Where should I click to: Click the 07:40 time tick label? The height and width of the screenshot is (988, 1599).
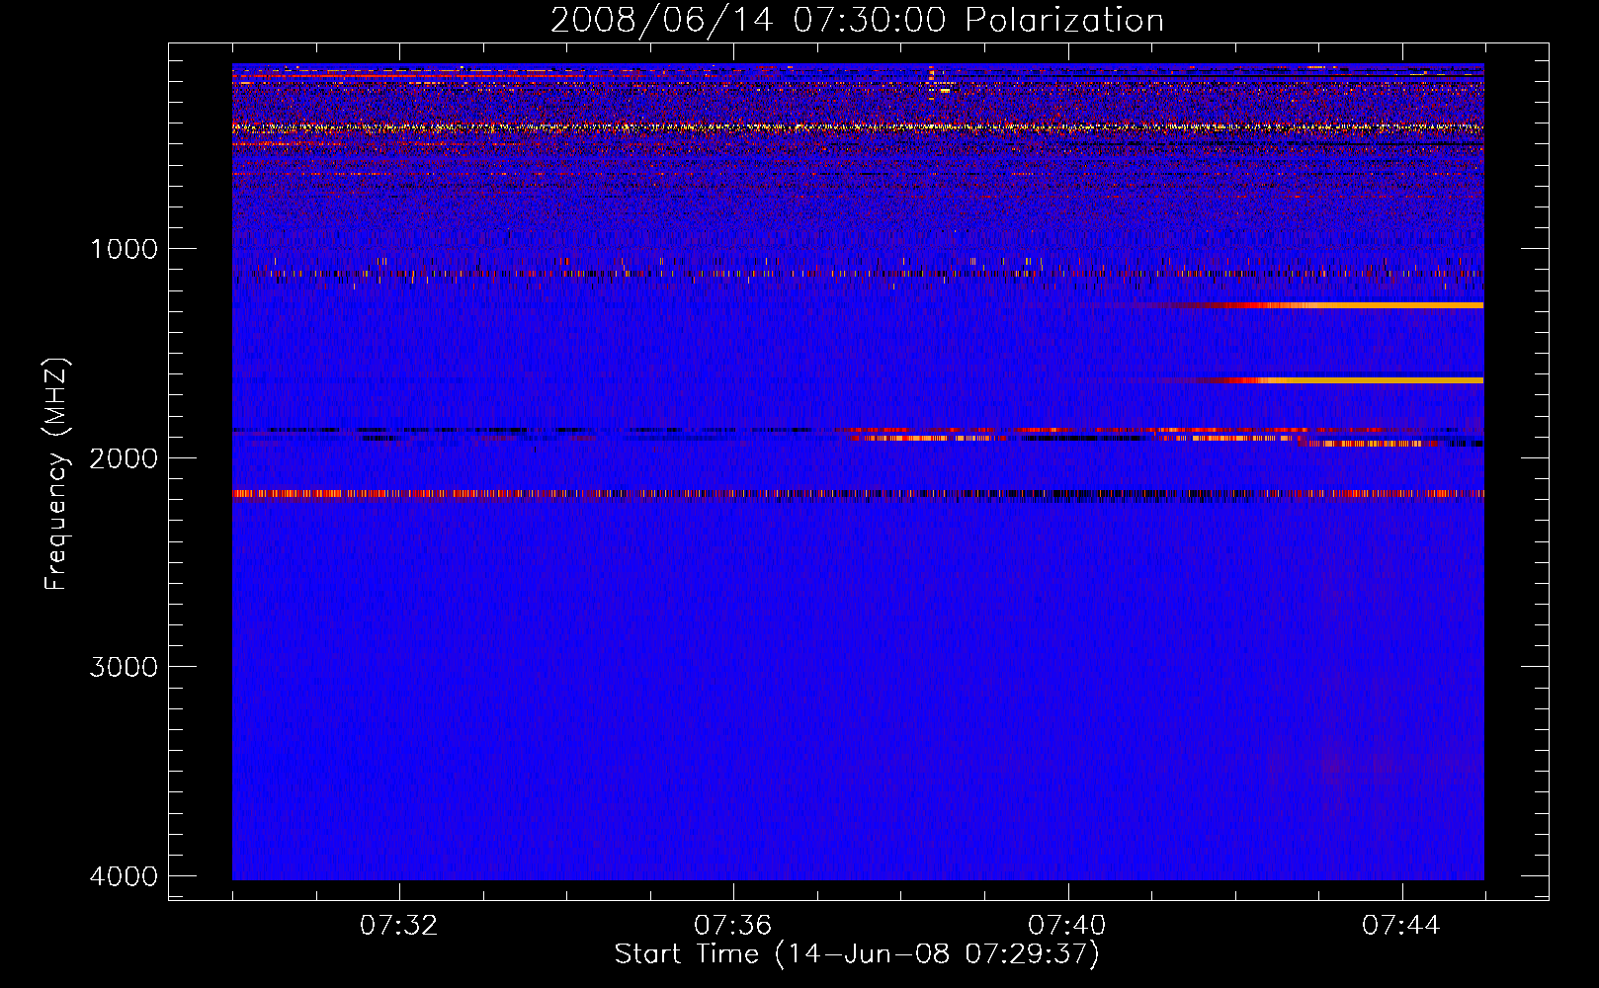click(1067, 926)
